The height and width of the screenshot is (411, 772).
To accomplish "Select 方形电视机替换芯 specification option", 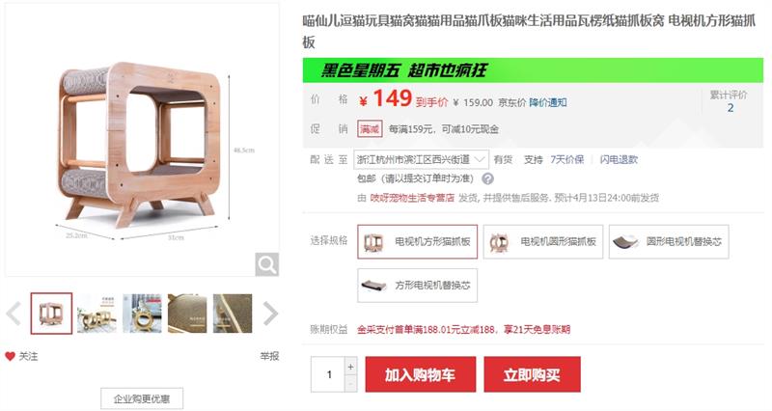I will tap(418, 285).
